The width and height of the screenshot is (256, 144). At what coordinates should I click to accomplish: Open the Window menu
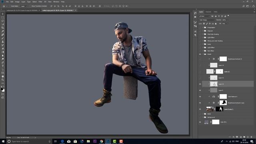(56, 2)
